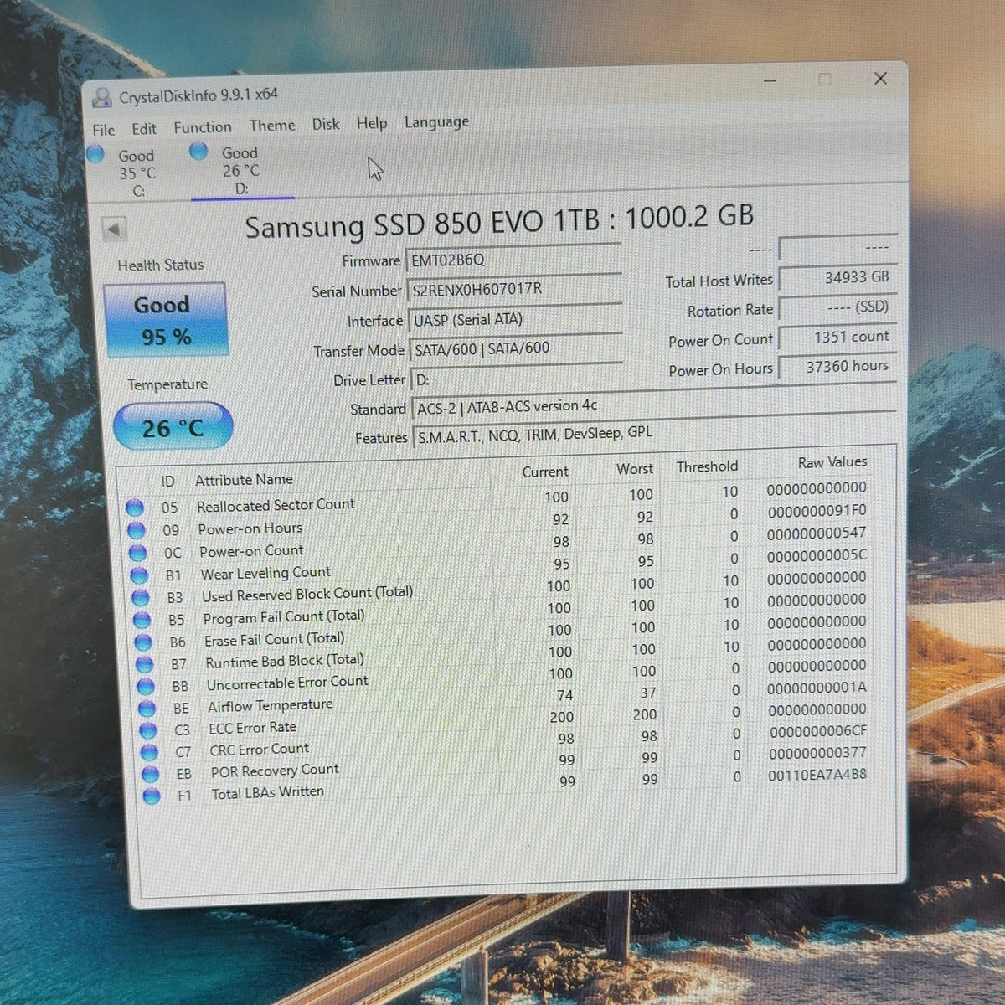The height and width of the screenshot is (1005, 1005).
Task: Click the previous disk arrow button
Action: (114, 229)
